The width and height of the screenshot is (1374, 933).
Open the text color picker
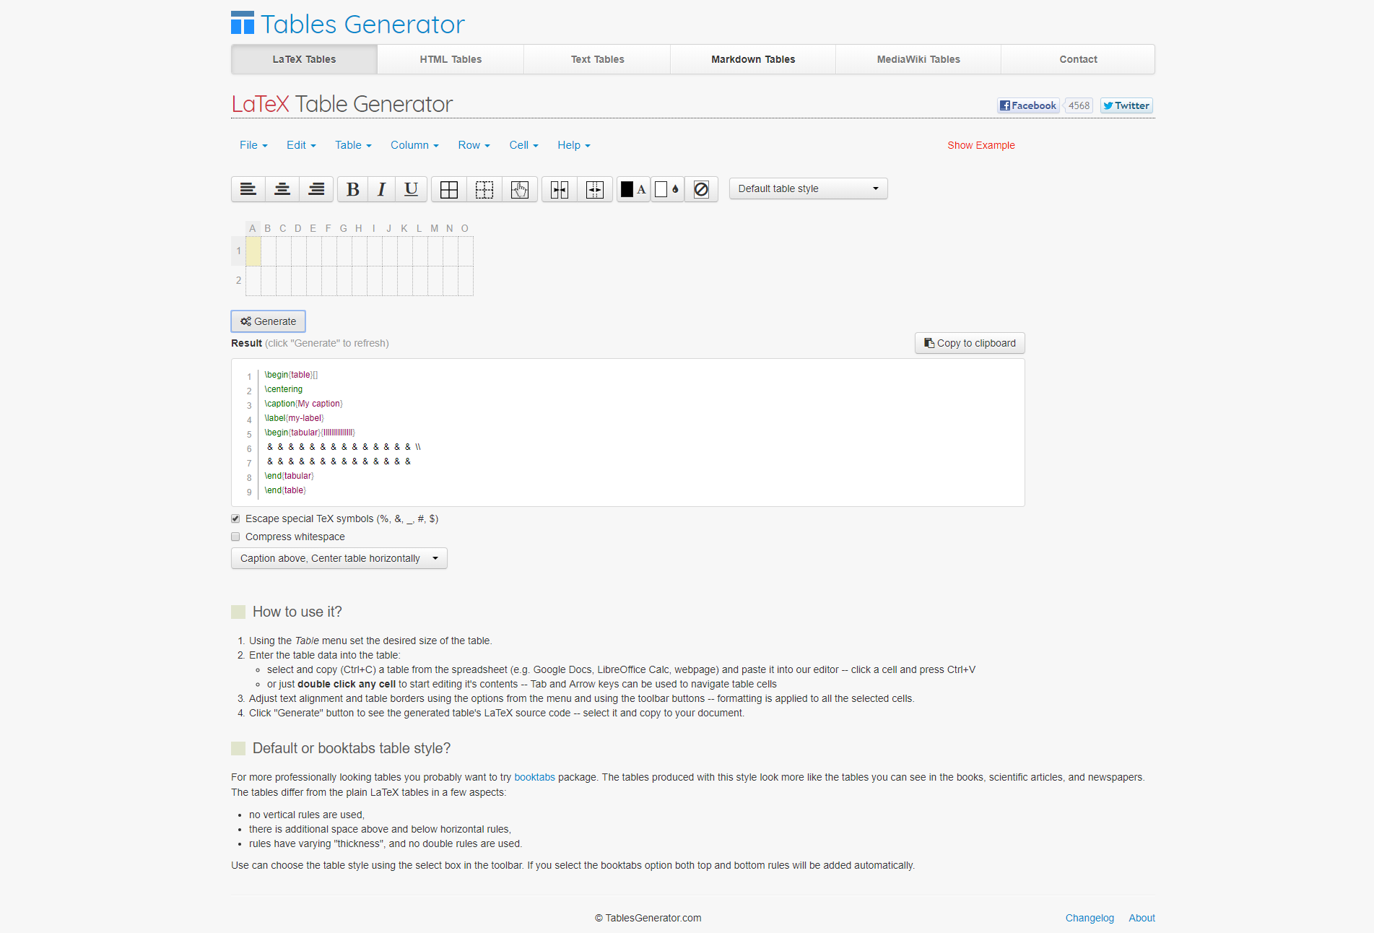(x=634, y=189)
